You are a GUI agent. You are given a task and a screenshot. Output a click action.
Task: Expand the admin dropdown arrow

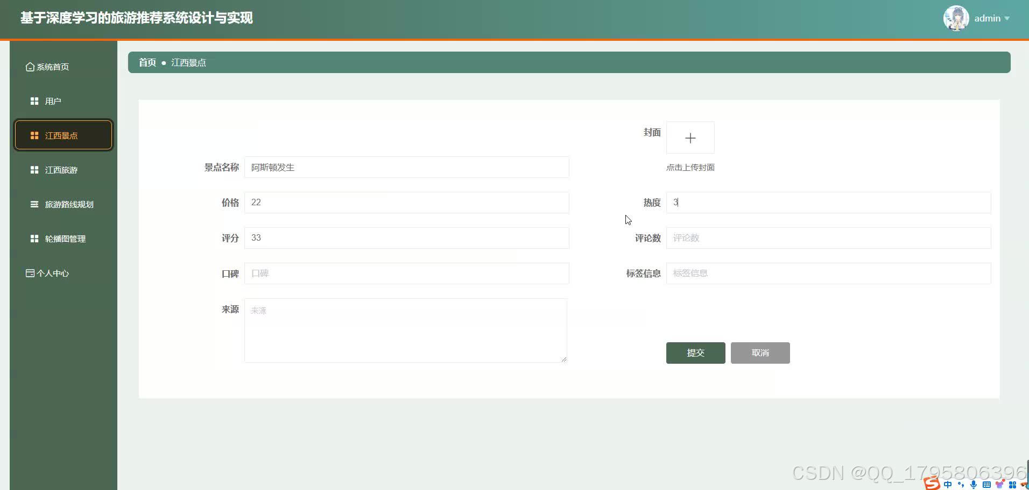pos(1007,18)
